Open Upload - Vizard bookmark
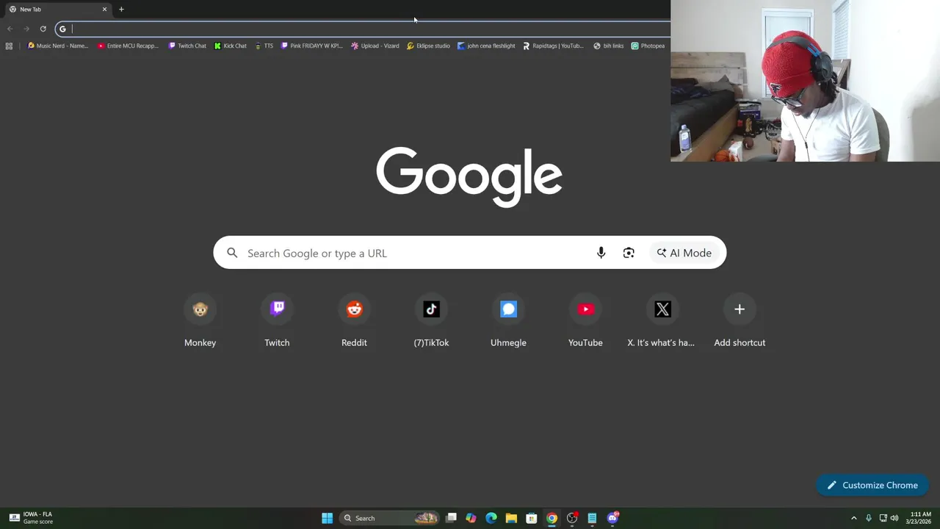Image resolution: width=940 pixels, height=529 pixels. click(375, 46)
